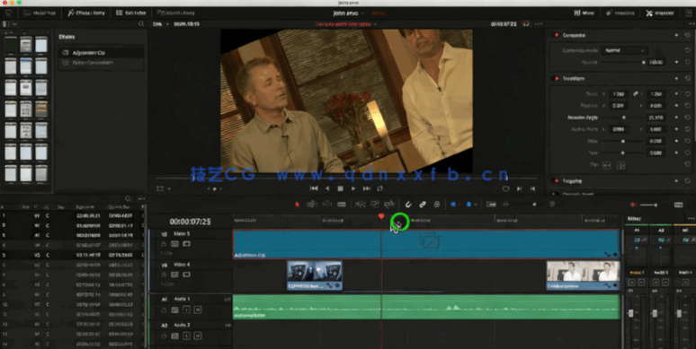Jump to last frame in viewer
Viewport: 696px width, 349px height.
pyautogui.click(x=367, y=188)
